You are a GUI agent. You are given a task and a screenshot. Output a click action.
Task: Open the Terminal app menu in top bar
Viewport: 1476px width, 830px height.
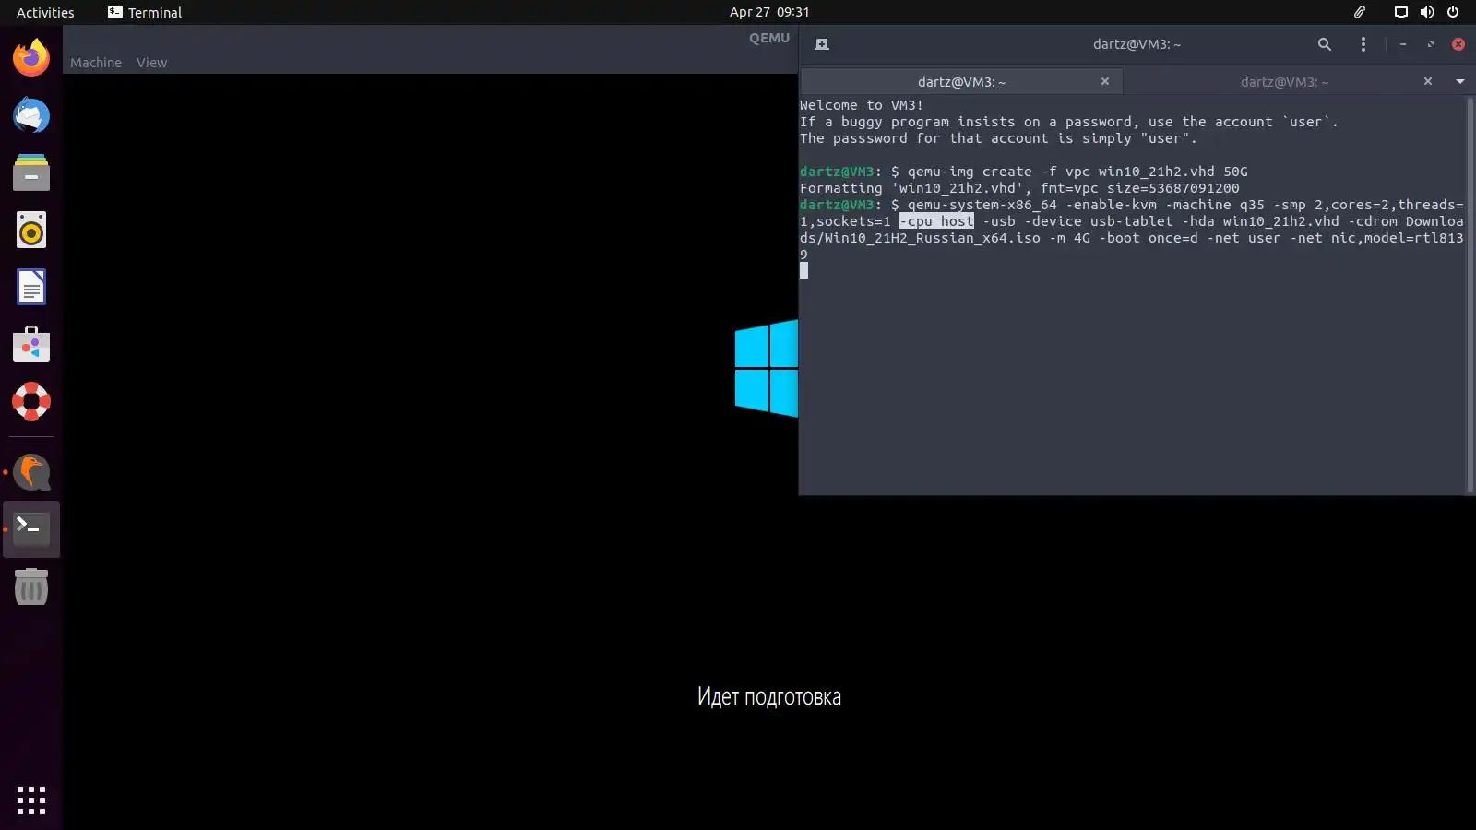point(145,12)
